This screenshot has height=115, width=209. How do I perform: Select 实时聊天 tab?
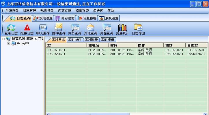[x=91, y=40]
